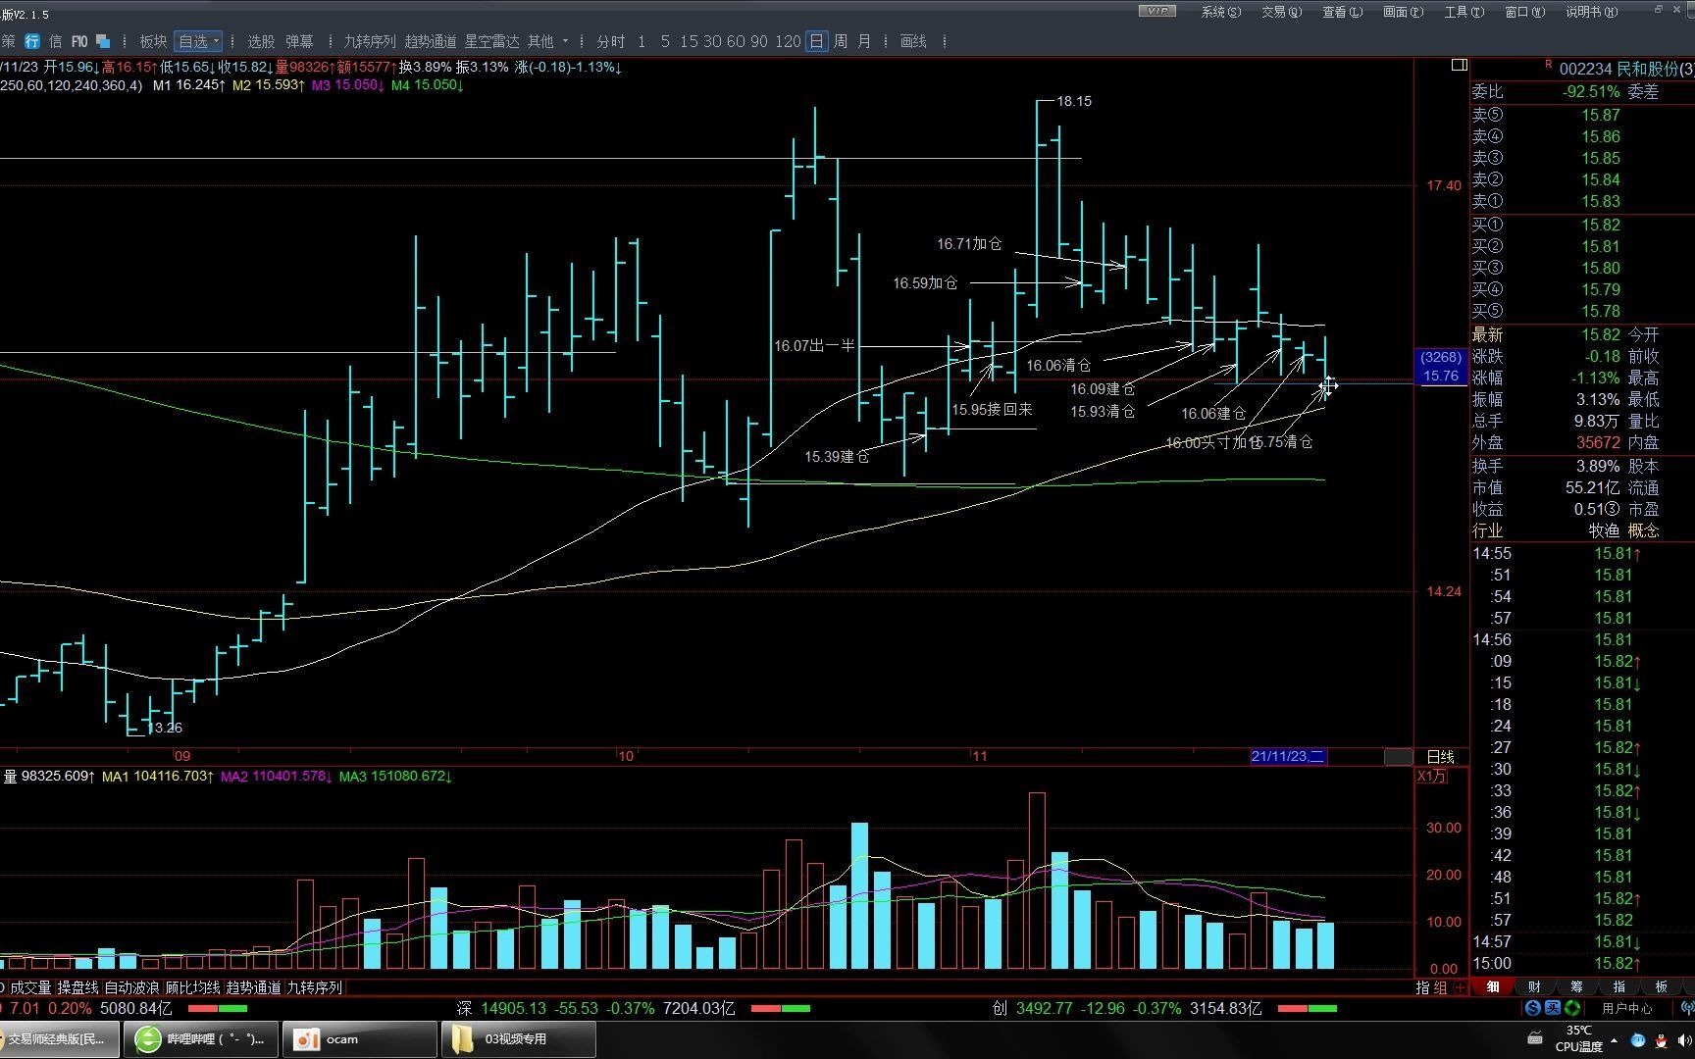Click the 九转序列 toolbar indicator

(x=370, y=41)
